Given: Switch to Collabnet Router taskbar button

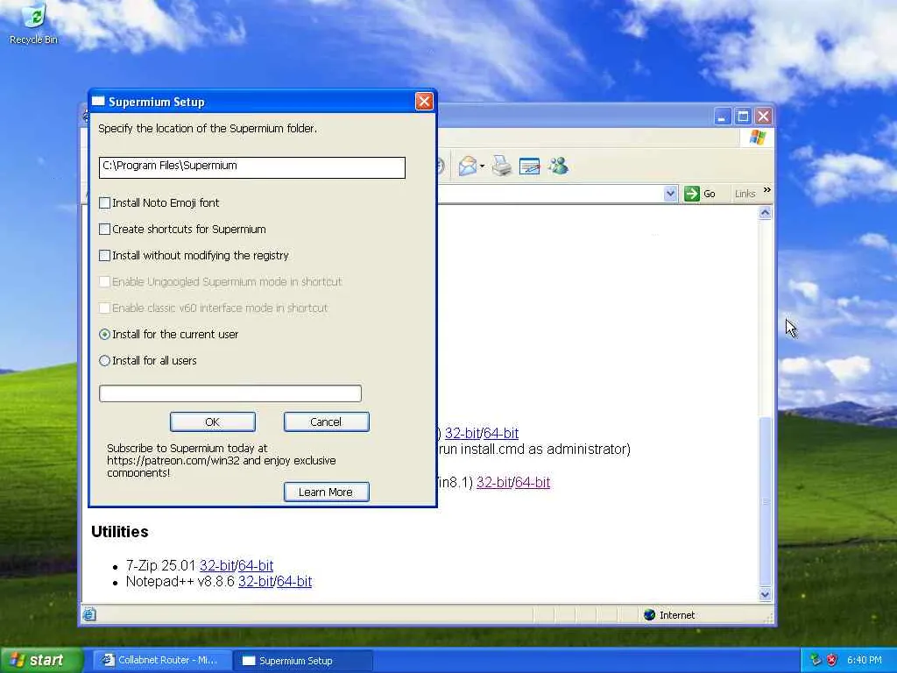Looking at the screenshot, I should click(x=161, y=661).
